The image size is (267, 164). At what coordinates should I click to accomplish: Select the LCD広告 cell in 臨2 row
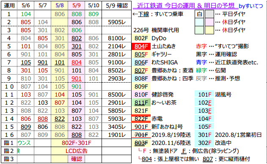point(77,151)
